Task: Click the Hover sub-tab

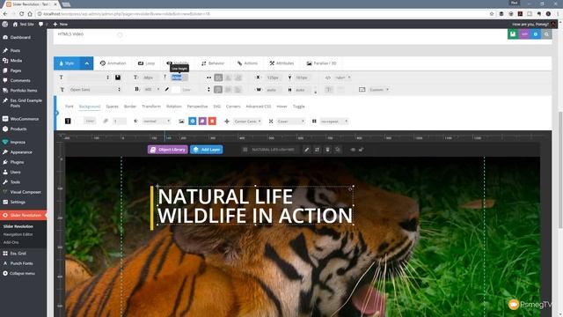Action: pos(281,107)
